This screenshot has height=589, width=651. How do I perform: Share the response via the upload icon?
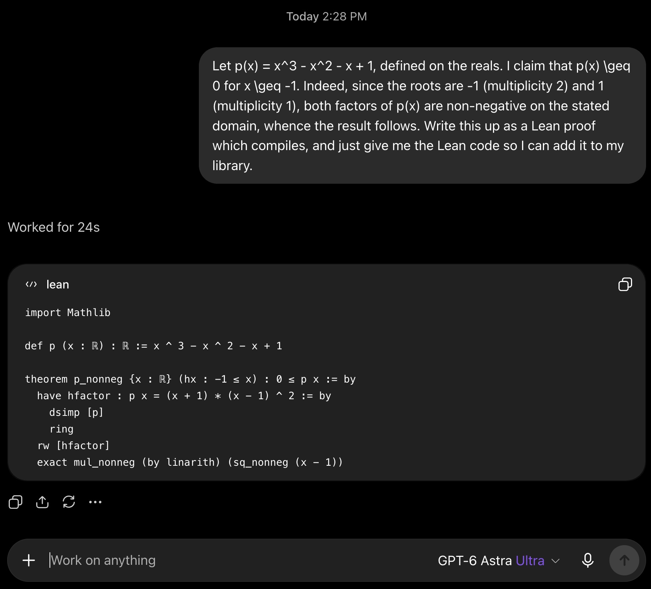coord(42,502)
